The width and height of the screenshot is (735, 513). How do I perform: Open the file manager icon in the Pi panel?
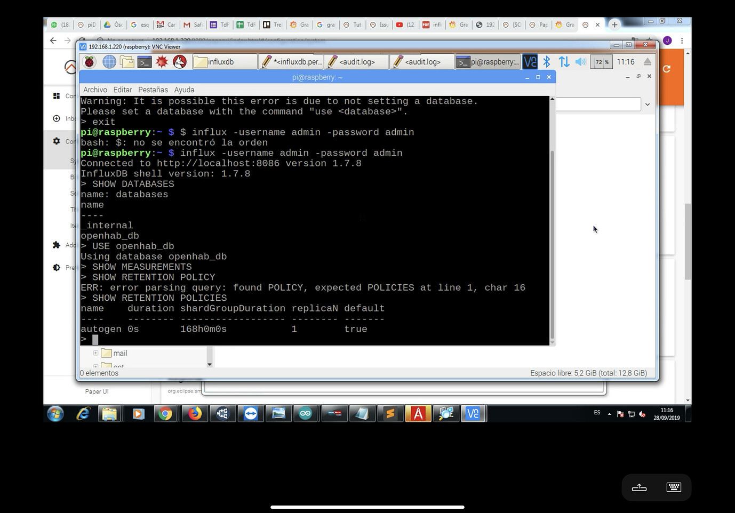[x=126, y=62]
